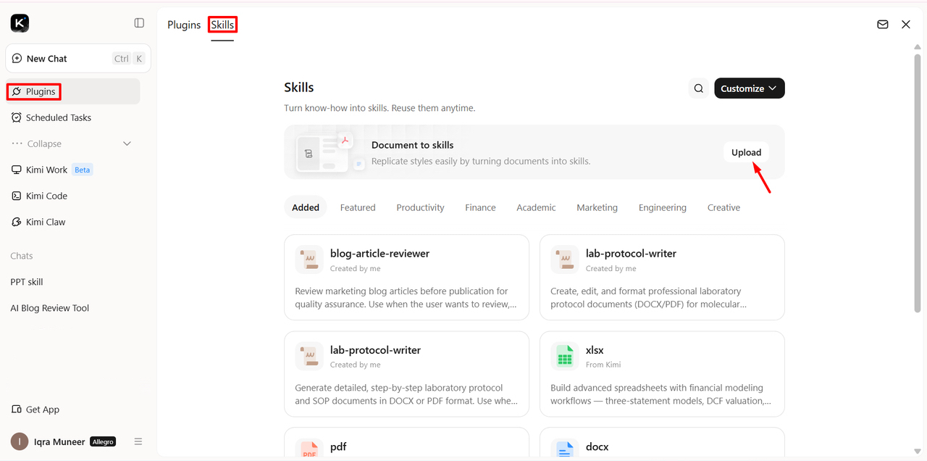Image resolution: width=927 pixels, height=461 pixels.
Task: Select the Marketing filter tab
Action: [x=597, y=207]
